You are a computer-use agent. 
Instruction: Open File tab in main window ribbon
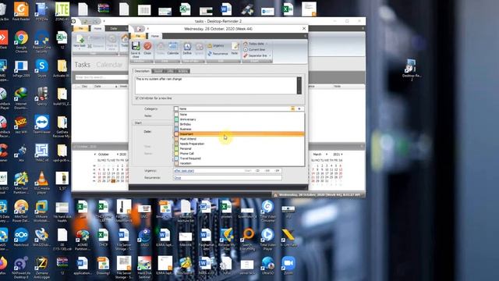pos(81,29)
